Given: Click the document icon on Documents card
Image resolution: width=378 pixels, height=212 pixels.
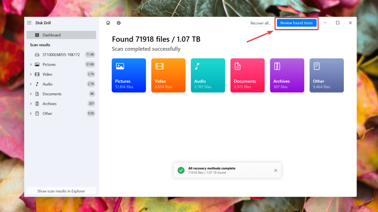Looking at the screenshot, I should tap(237, 66).
